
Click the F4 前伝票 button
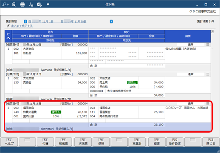point(63,142)
